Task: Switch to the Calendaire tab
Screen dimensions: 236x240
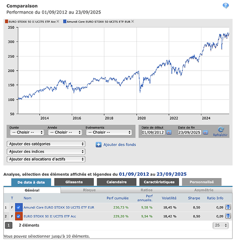Action: (117, 182)
